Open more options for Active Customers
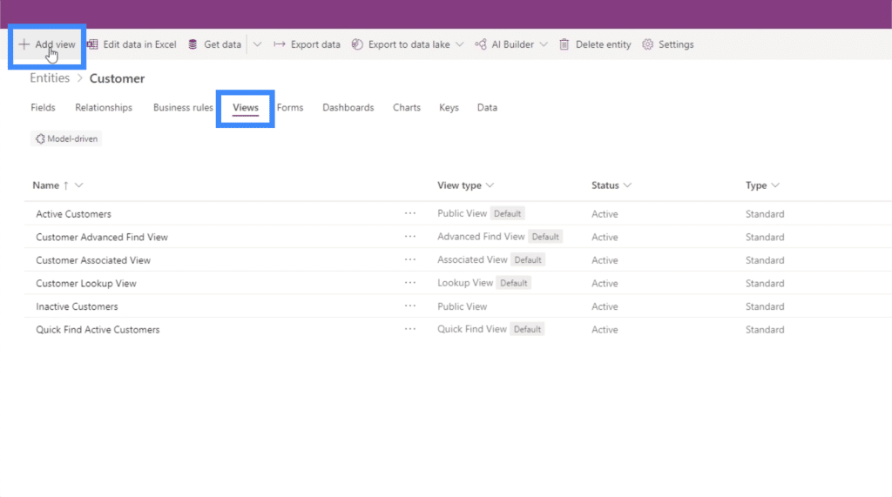Viewport: 892px width, 497px height. [410, 213]
